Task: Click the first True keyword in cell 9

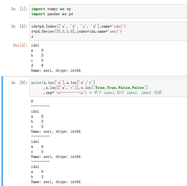Action: point(100,87)
